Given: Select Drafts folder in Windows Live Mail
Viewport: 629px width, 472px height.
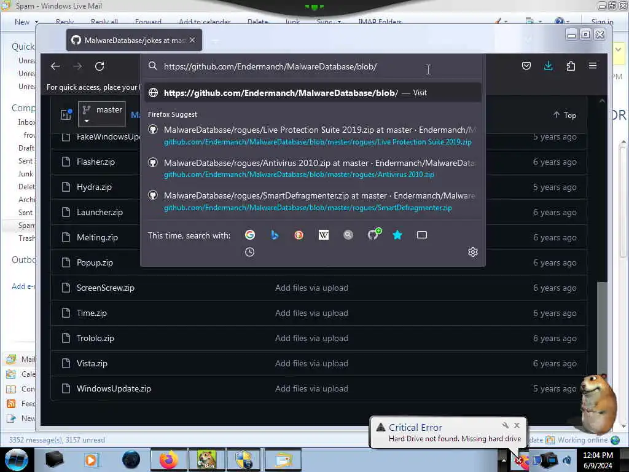Looking at the screenshot, I should (26, 148).
